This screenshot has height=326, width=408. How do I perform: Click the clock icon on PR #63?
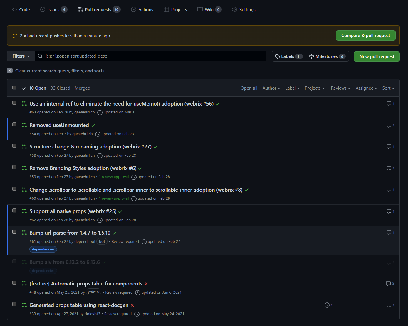[100, 112]
